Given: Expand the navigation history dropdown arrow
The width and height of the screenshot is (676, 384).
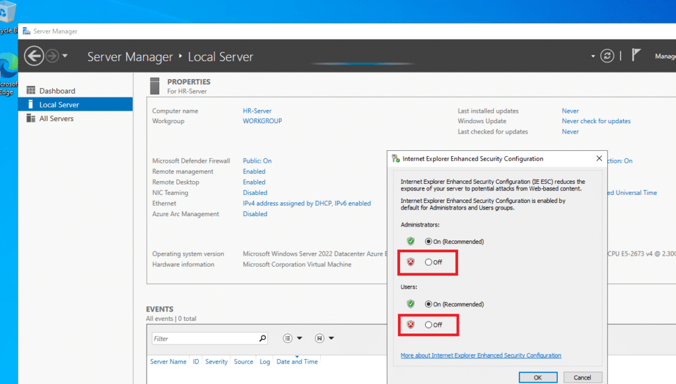Looking at the screenshot, I should (x=65, y=57).
